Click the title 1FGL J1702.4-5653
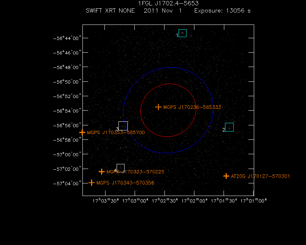Image resolution: width=306 pixels, height=245 pixels. point(168,3)
